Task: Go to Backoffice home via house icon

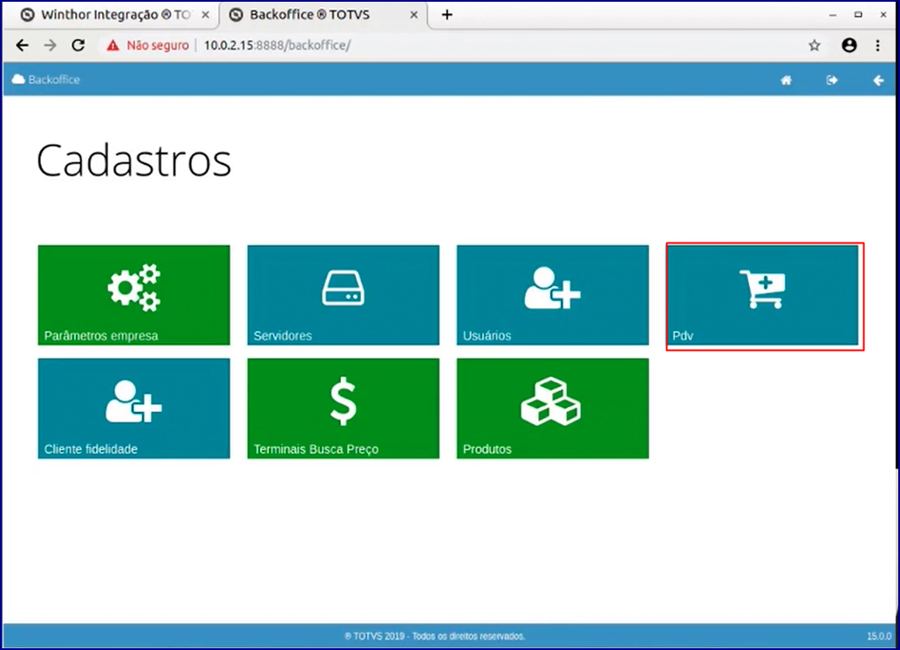Action: pyautogui.click(x=787, y=80)
